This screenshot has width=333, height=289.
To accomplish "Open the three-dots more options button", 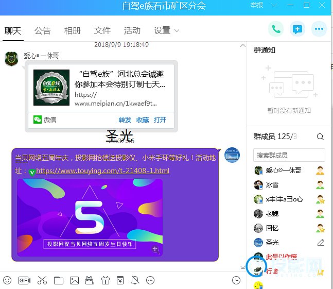I will pyautogui.click(x=319, y=29).
